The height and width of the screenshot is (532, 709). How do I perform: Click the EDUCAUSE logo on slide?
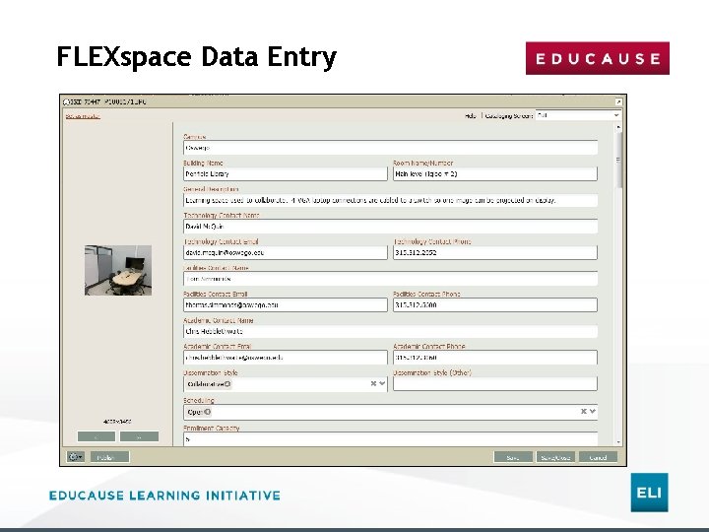pos(598,58)
